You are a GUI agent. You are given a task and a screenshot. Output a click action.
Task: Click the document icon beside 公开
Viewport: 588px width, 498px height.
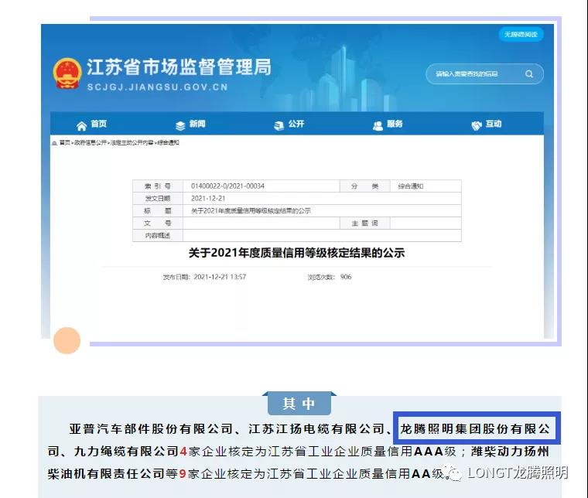[x=279, y=126]
